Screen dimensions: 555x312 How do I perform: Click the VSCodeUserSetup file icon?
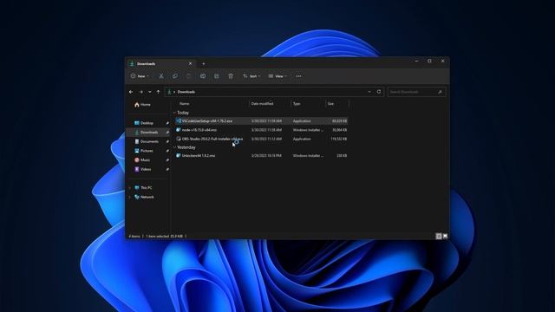[179, 121]
